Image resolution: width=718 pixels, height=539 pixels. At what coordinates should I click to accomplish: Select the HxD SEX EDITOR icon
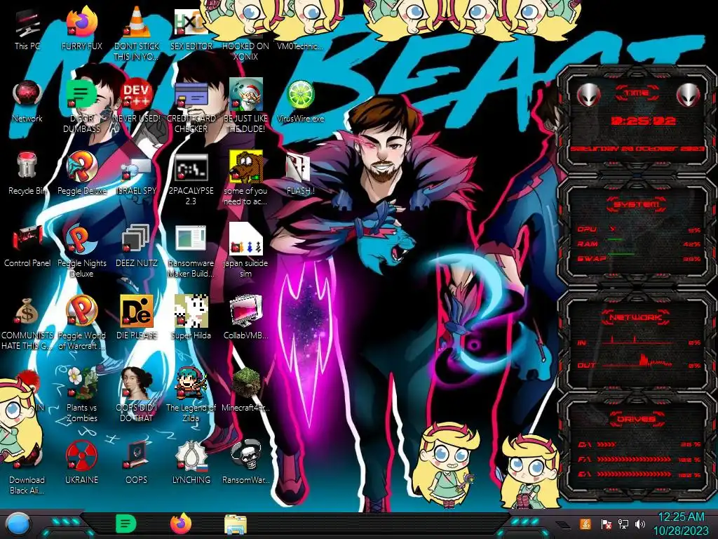pos(191,30)
